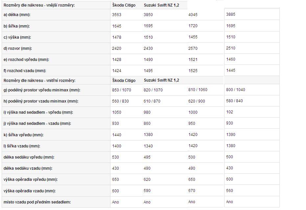306x210 pixels.
Task: Select the rear track value 1445
Action: 231,70
